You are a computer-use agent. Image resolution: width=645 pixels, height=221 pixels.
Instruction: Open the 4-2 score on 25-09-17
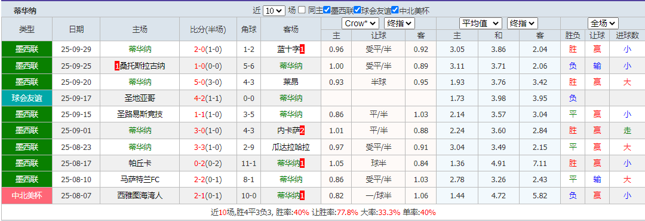pos(200,99)
